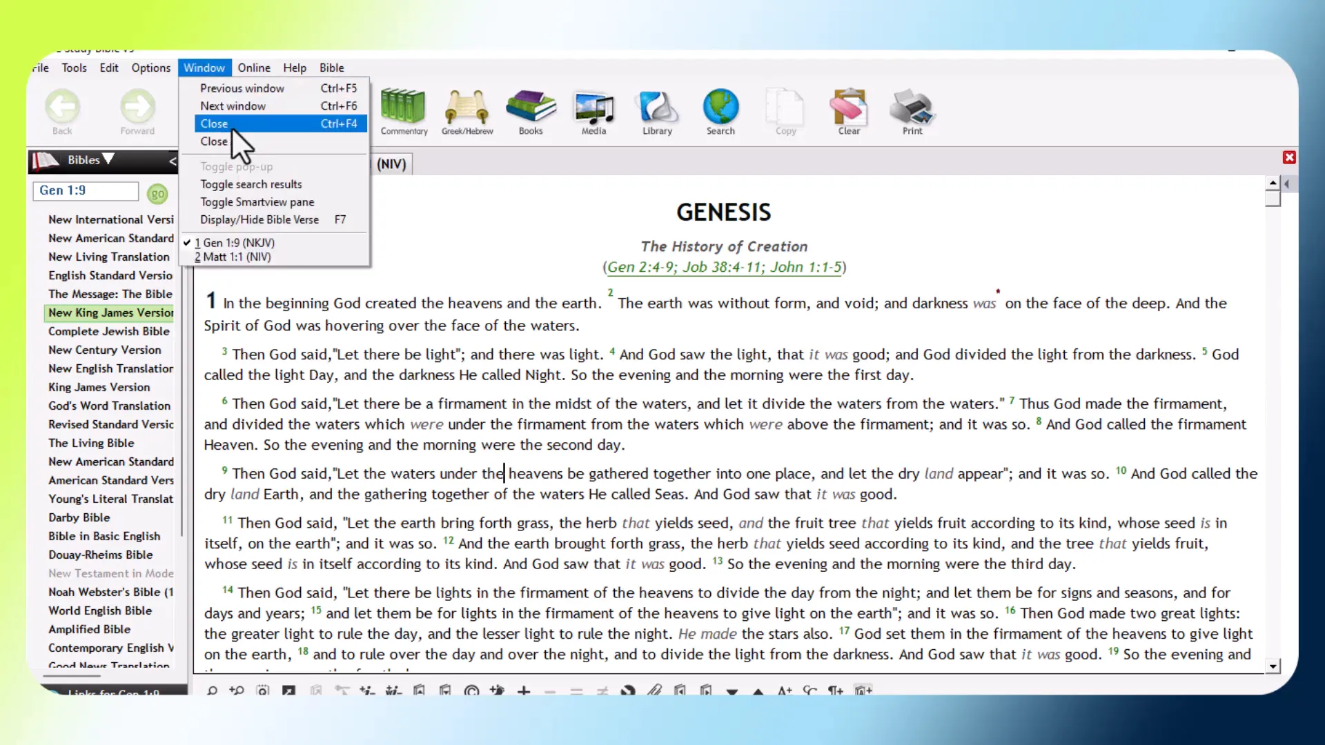This screenshot has width=1325, height=745.
Task: Click scrollbar up arrow in Bible text
Action: pyautogui.click(x=1273, y=183)
